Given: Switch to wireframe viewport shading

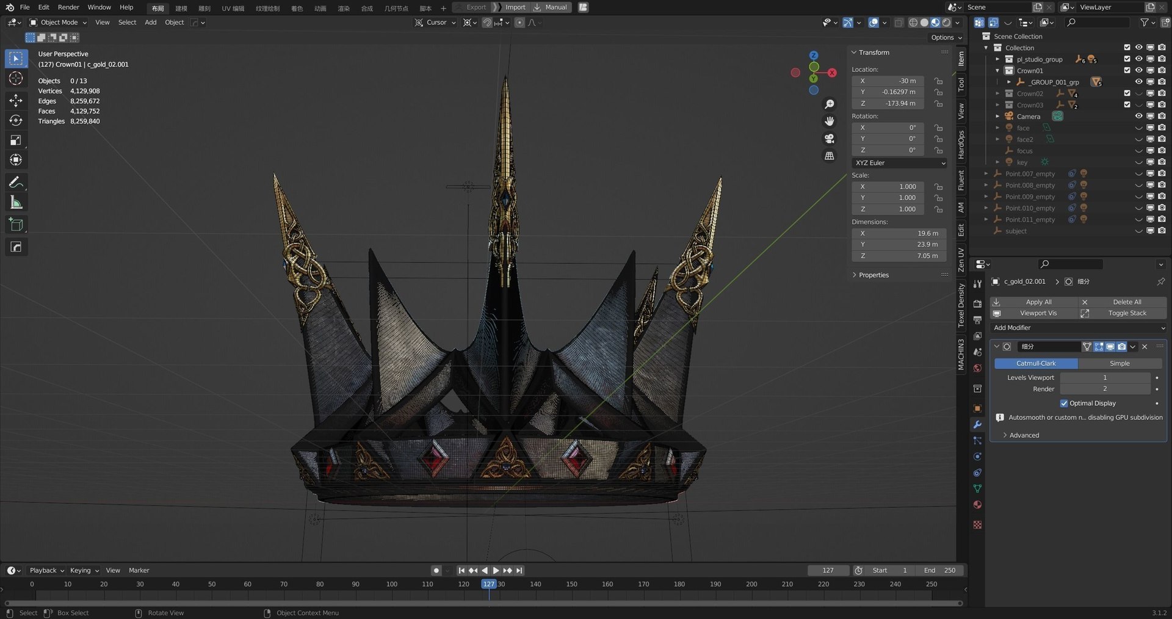Looking at the screenshot, I should 913,23.
